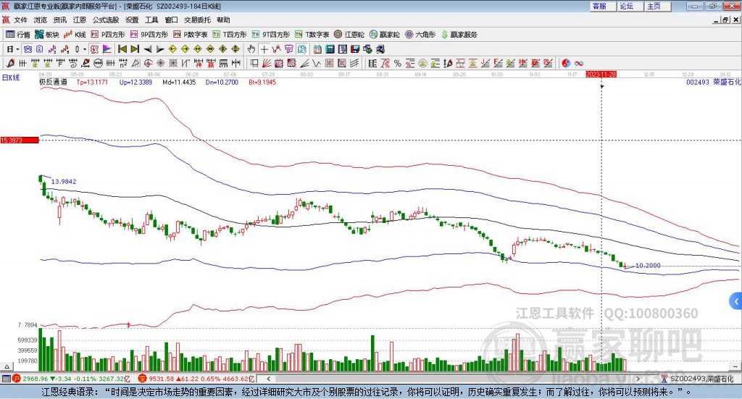
Task: Click the colored flag indicator icon
Action: coord(107,49)
